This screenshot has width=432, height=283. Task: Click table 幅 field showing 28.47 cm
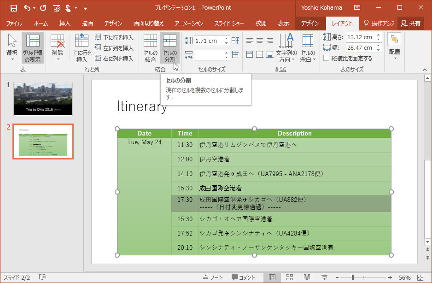click(x=361, y=48)
